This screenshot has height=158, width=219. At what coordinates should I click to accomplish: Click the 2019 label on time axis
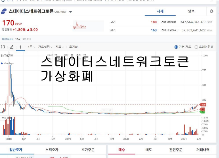click(x=68, y=139)
